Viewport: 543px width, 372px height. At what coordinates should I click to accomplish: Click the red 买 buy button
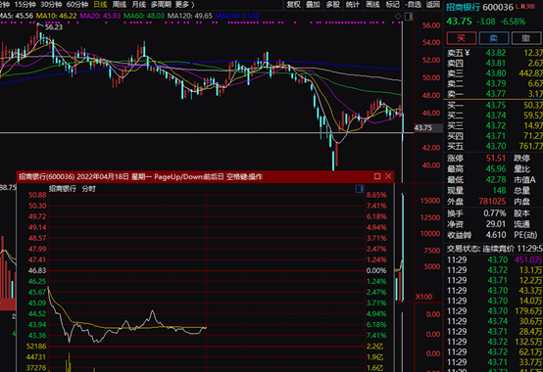point(462,37)
